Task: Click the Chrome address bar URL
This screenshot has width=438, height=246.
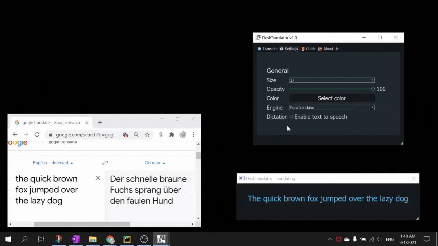Action: tap(86, 135)
